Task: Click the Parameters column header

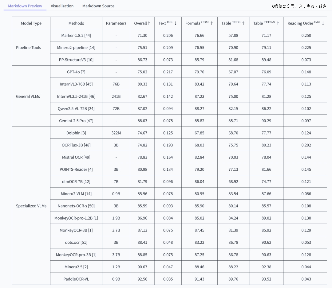Action: 116,23
